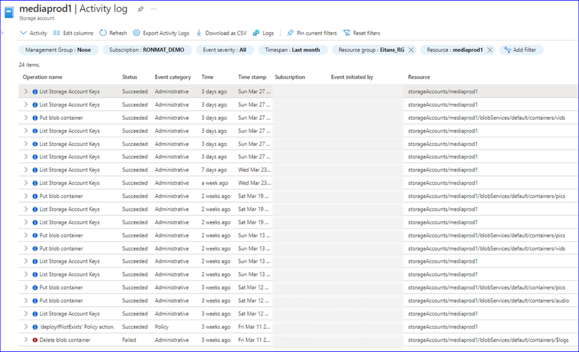This screenshot has width=579, height=352.
Task: Expand the Activity toolbar chevron
Action: pos(23,33)
